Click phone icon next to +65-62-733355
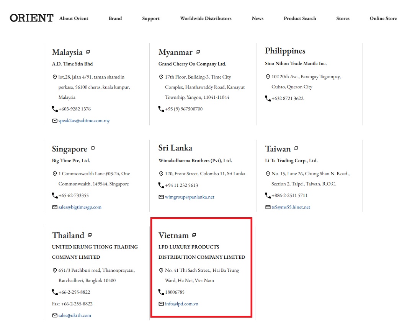Viewport: 402px width, 330px height. tap(55, 195)
